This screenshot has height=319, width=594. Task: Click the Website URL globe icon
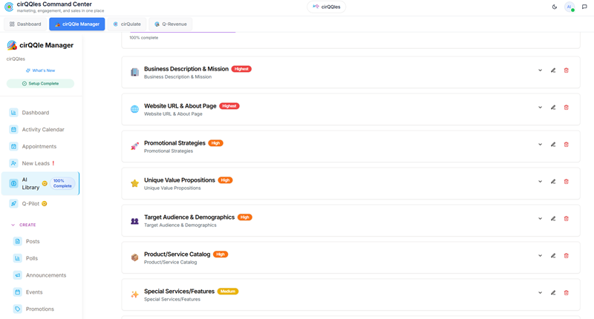(x=134, y=109)
